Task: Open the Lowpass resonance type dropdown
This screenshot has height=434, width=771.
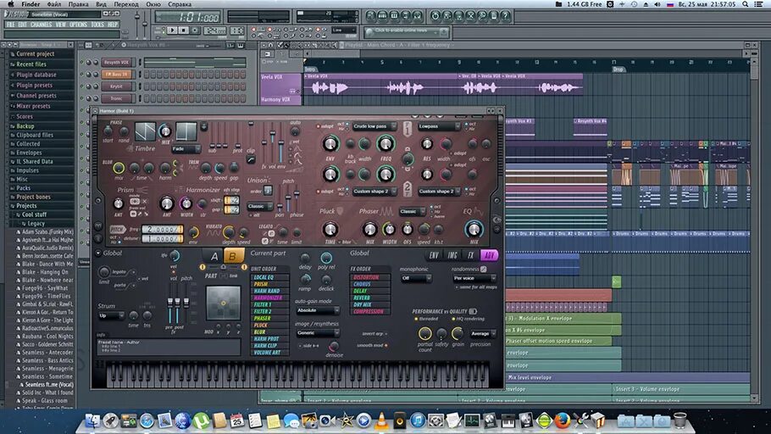Action: 439,126
